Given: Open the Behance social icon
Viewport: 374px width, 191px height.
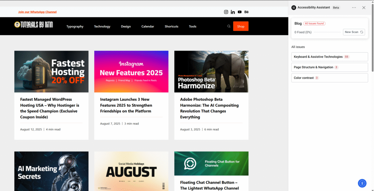Looking at the screenshot, I should (247, 12).
